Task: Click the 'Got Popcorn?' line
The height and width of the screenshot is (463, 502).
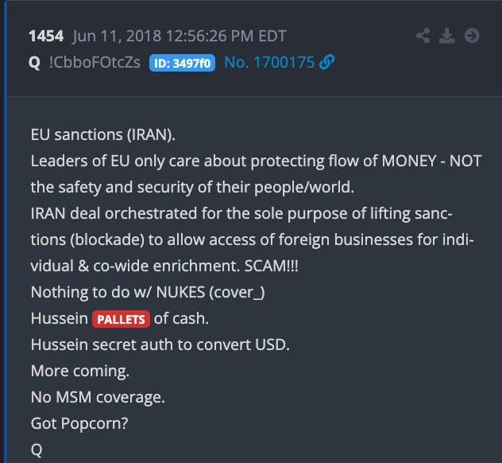Action: (79, 423)
